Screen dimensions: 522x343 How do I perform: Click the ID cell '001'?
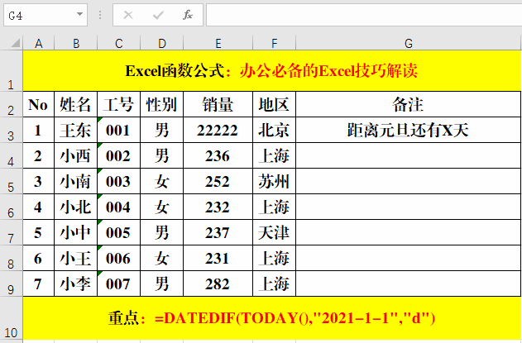click(119, 130)
